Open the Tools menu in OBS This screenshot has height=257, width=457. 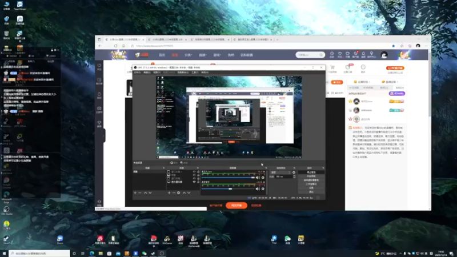coord(195,73)
